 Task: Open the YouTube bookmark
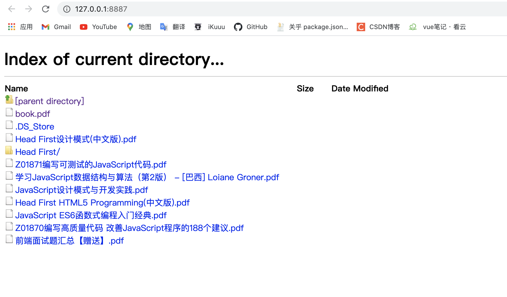(98, 27)
